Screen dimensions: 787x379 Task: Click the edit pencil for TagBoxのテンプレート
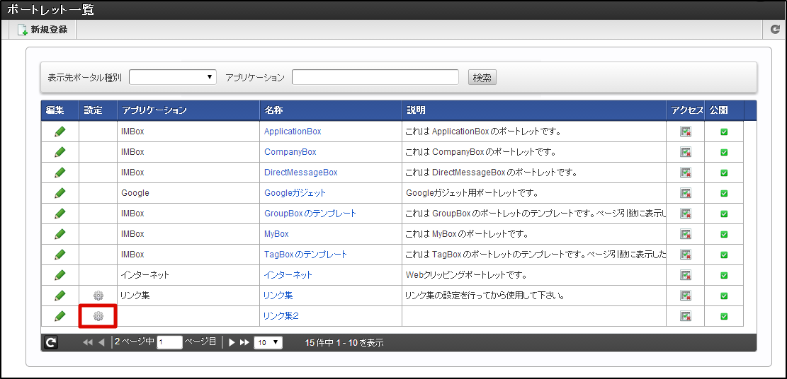(x=60, y=255)
